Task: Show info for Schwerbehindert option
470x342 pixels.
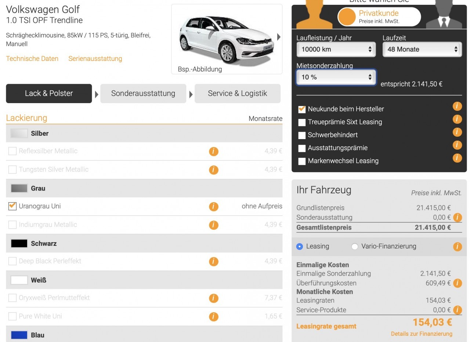Action: tap(457, 132)
